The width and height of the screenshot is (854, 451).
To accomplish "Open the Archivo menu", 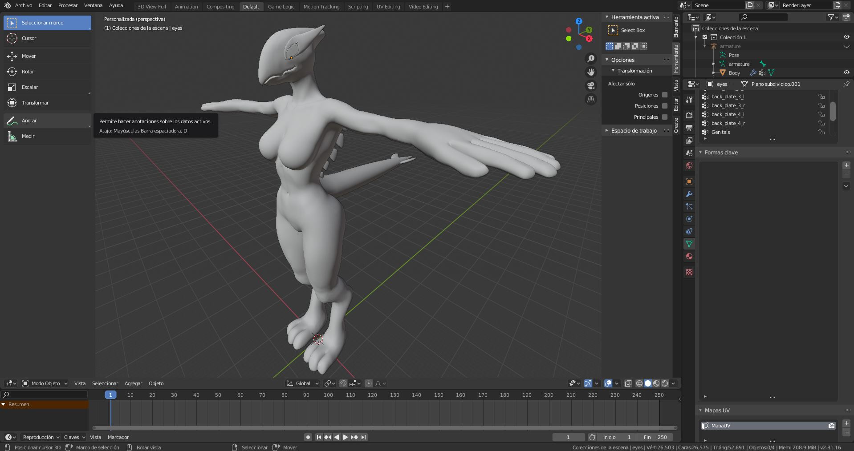I will click(24, 5).
